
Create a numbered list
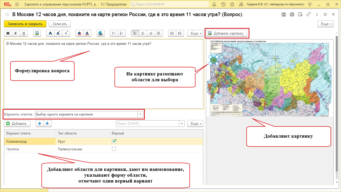coord(122,33)
